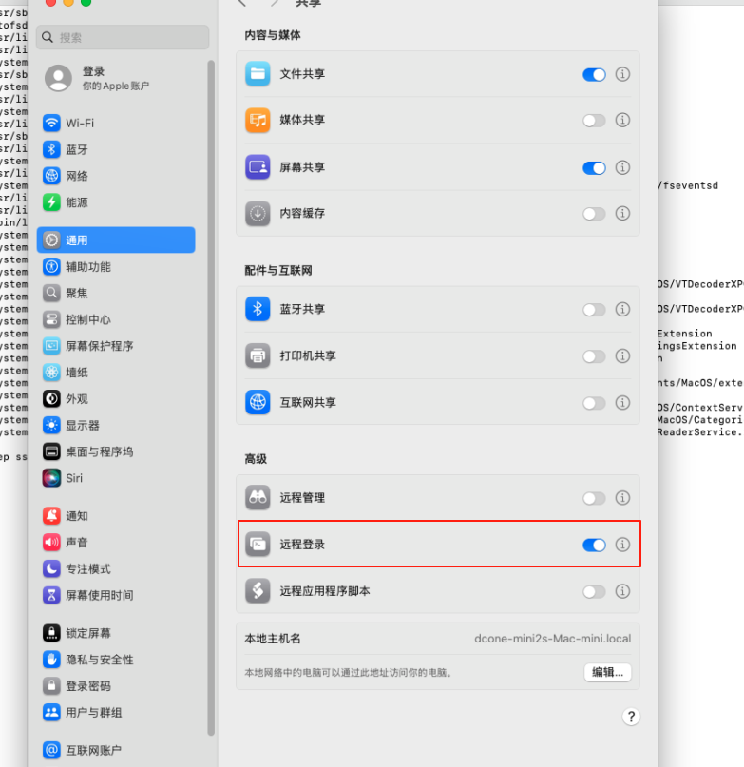Open 网络 settings in sidebar

tap(116, 176)
